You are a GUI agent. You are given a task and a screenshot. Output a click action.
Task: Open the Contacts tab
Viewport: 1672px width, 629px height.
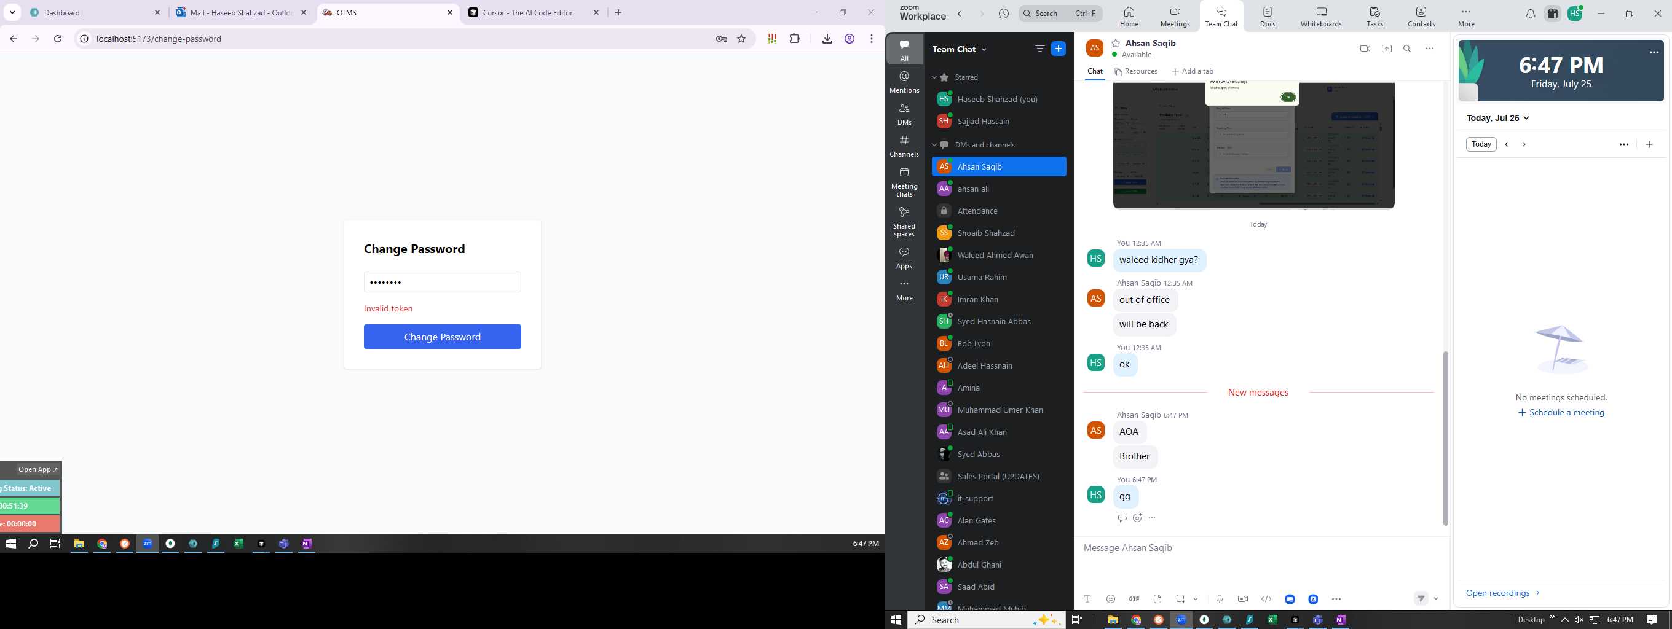click(x=1421, y=16)
